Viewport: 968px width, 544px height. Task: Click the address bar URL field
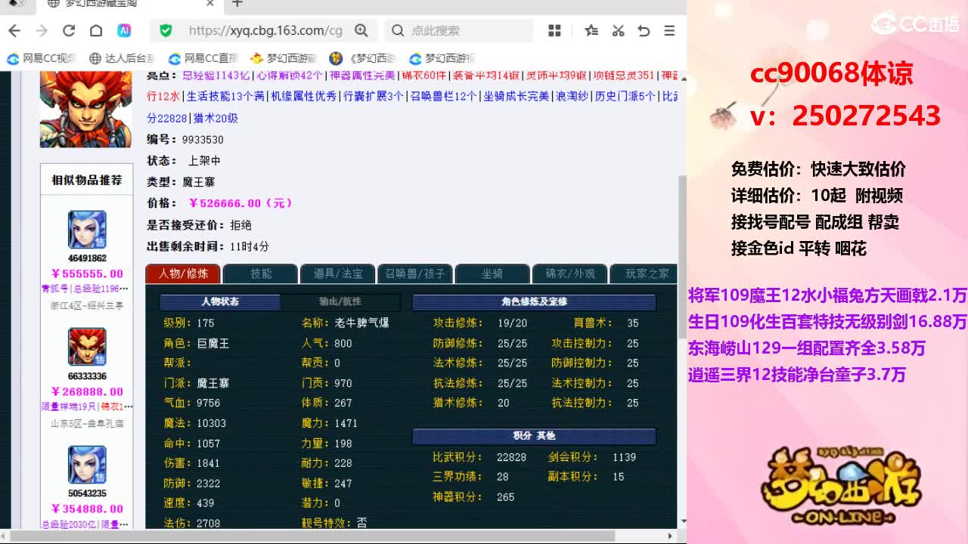[x=265, y=30]
